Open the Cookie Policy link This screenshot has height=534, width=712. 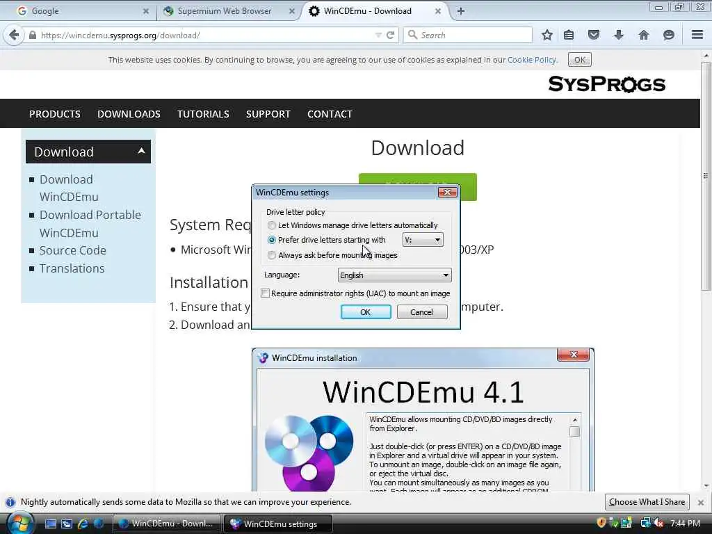532,60
